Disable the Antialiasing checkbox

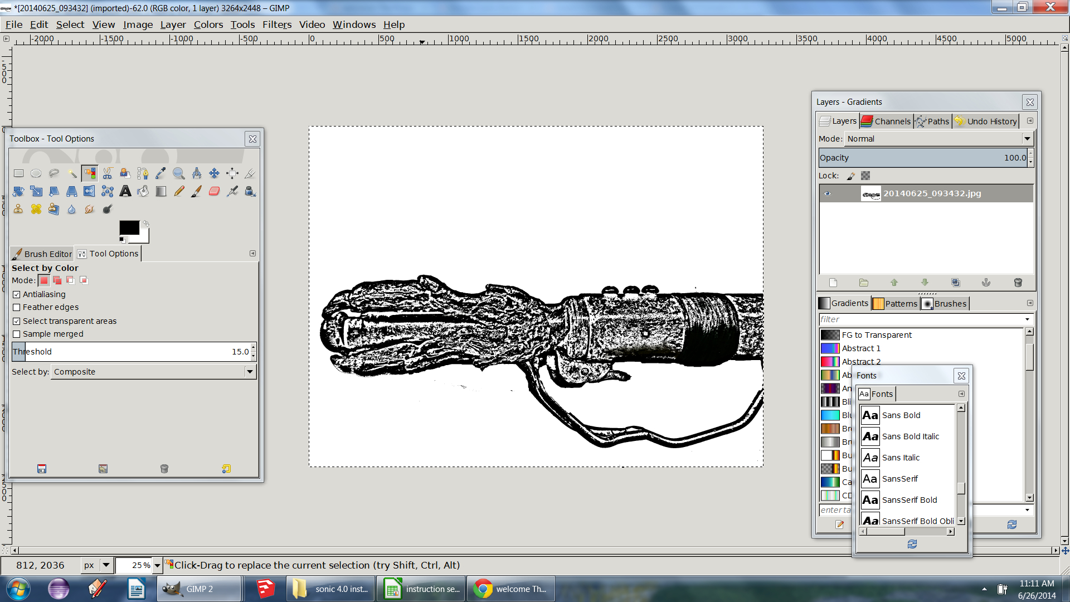[x=17, y=294]
